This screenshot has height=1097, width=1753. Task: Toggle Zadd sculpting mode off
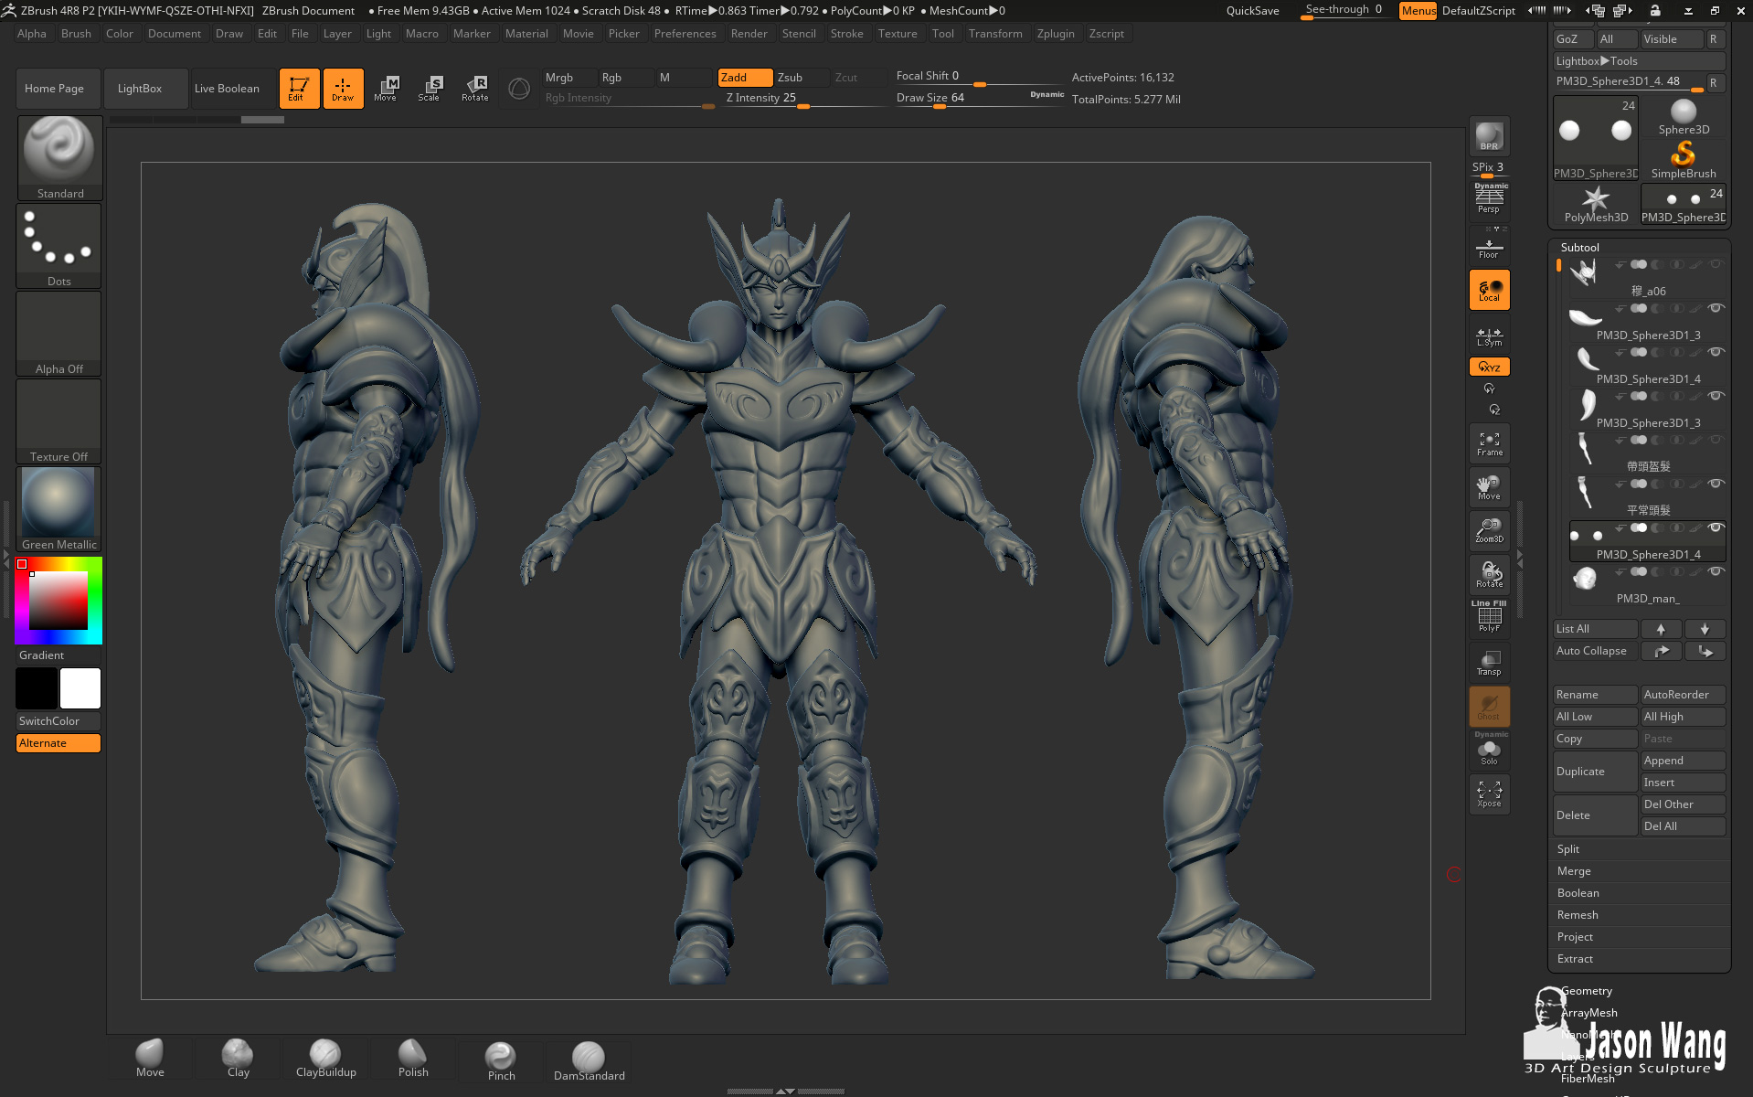pyautogui.click(x=744, y=77)
